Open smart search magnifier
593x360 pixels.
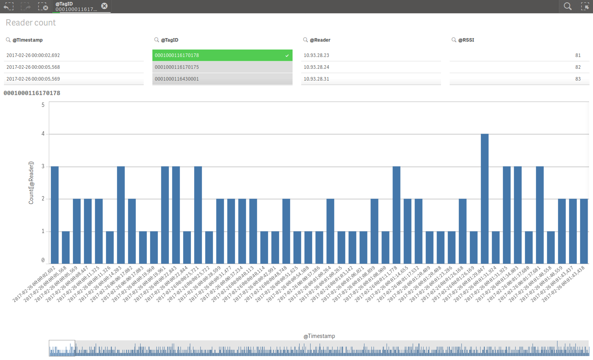pos(567,6)
